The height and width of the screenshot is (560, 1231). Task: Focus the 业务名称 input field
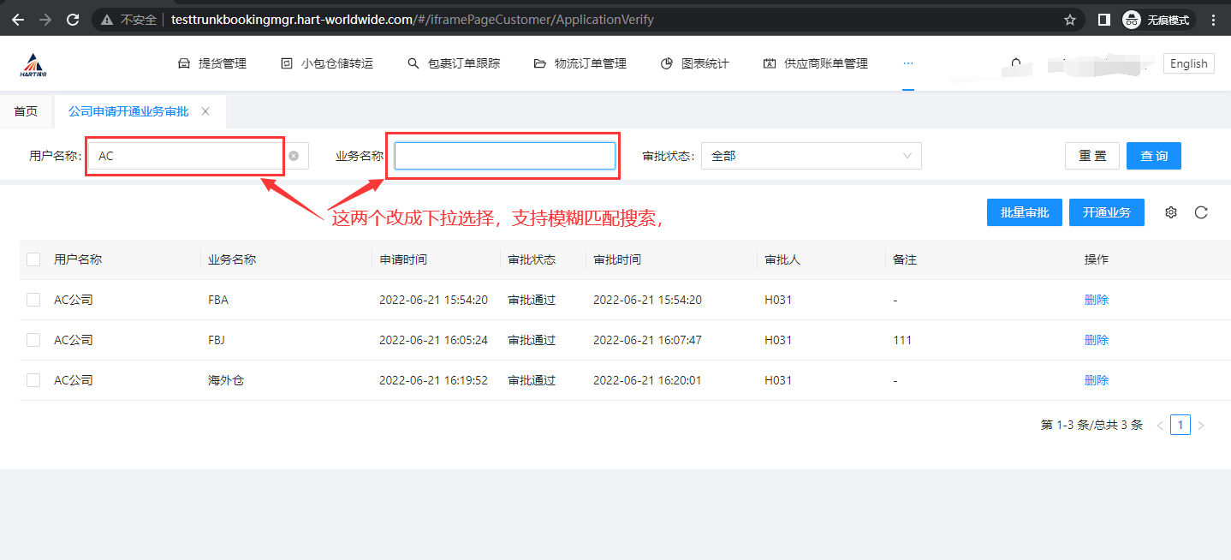click(x=504, y=156)
